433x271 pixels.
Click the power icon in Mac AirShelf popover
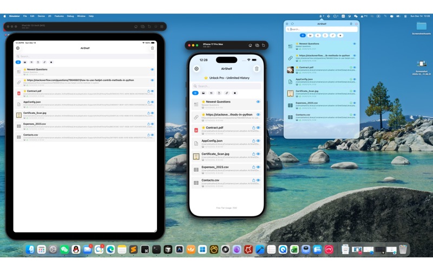point(356,24)
